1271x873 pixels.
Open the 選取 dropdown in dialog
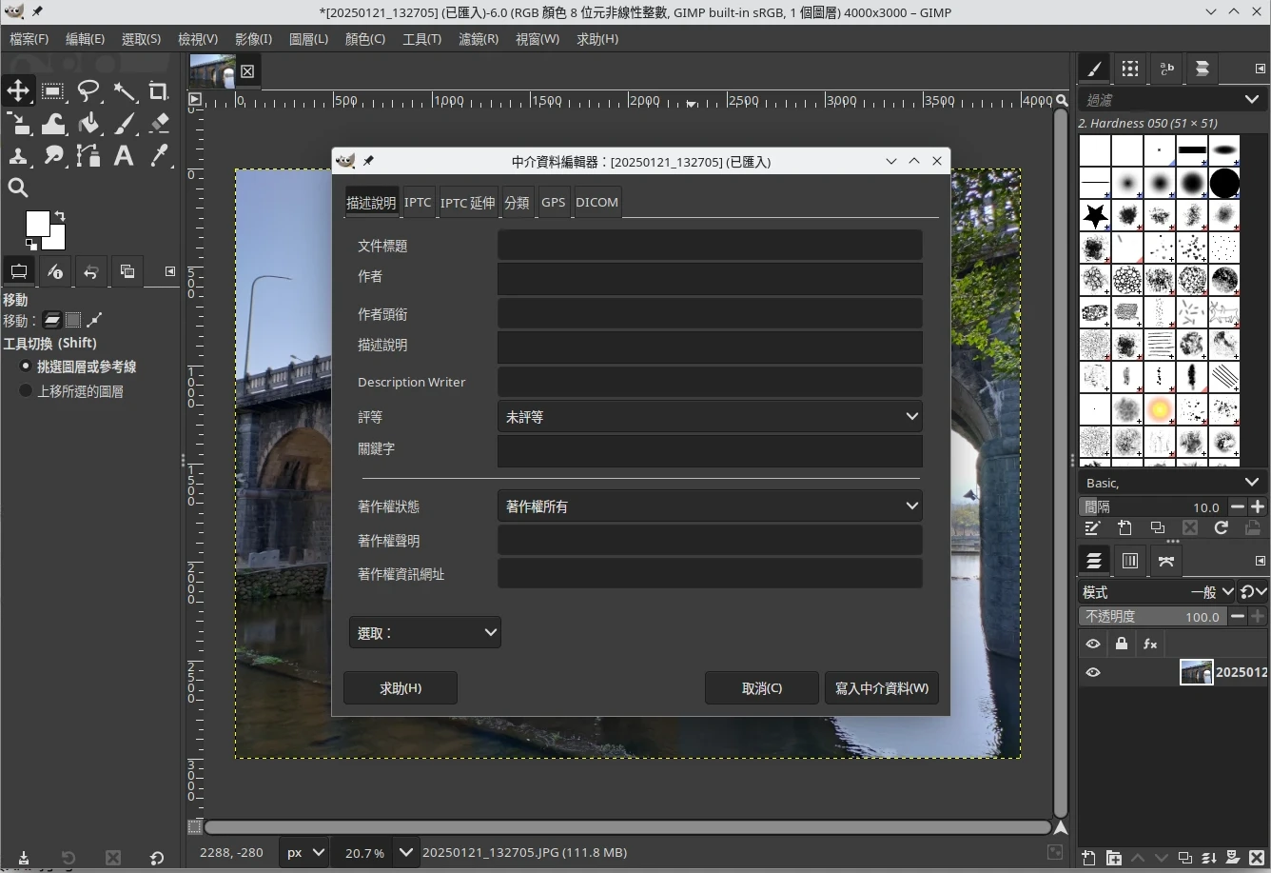coord(424,633)
